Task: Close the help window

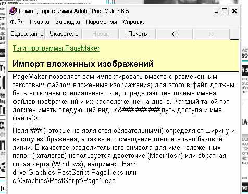Action: pyautogui.click(x=234, y=11)
